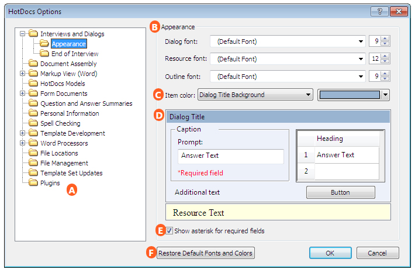Toggle Show asterisk for required fields
The width and height of the screenshot is (415, 273).
(169, 231)
